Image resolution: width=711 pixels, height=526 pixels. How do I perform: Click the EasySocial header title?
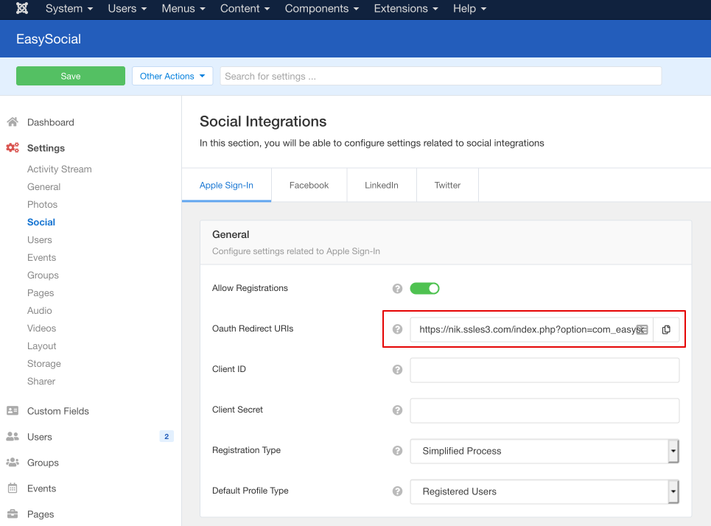tap(49, 39)
